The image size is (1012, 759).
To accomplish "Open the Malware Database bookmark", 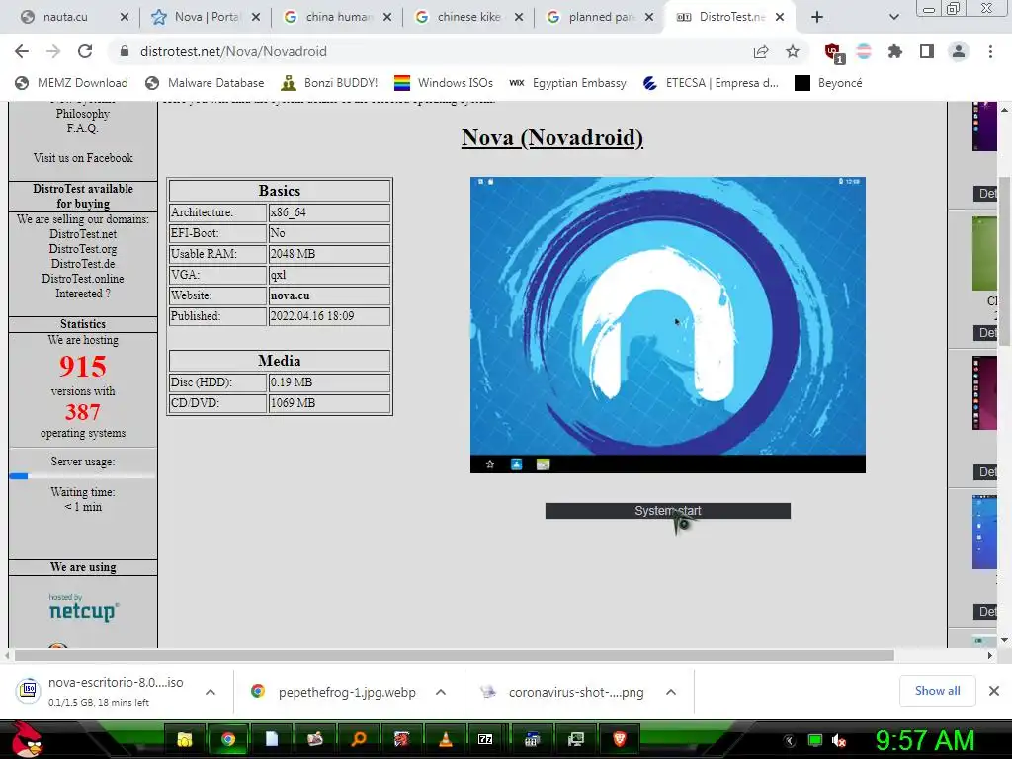I will [205, 83].
